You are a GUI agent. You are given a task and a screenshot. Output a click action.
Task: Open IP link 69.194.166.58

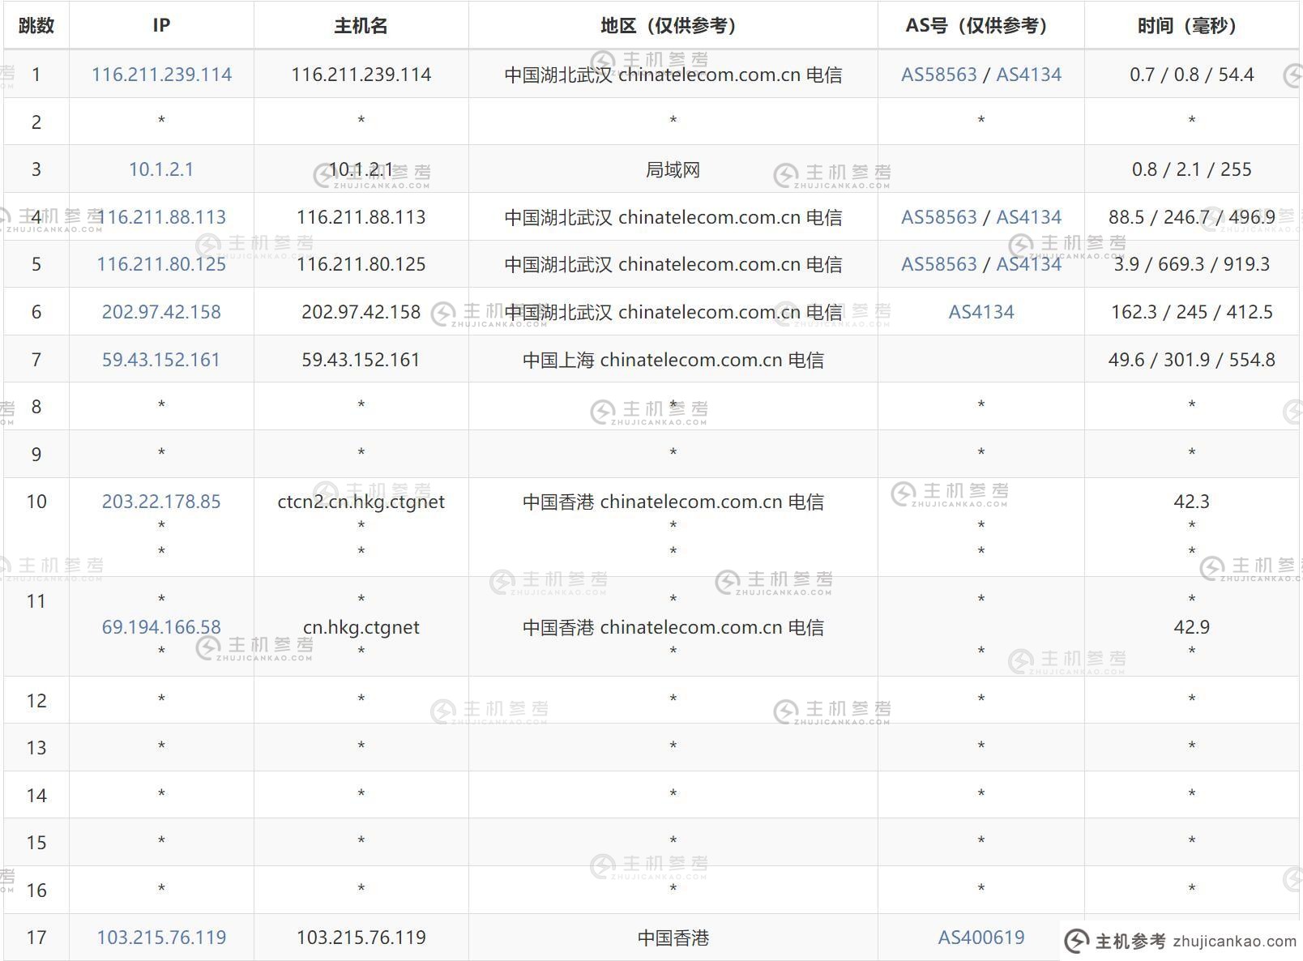pyautogui.click(x=161, y=627)
